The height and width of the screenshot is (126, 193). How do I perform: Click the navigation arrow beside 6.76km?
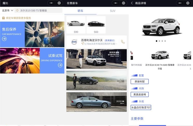point(82,44)
